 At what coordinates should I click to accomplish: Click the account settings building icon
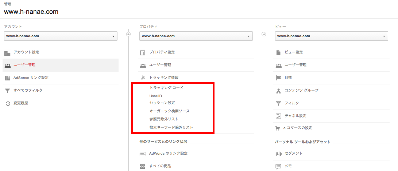7,53
